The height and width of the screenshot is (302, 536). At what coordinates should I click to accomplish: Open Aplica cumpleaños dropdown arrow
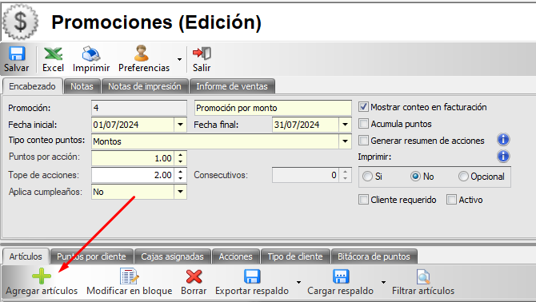tap(181, 192)
